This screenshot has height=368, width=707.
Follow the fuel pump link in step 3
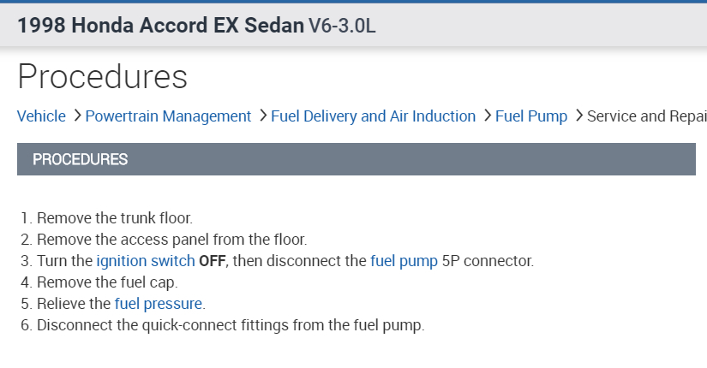click(x=404, y=261)
